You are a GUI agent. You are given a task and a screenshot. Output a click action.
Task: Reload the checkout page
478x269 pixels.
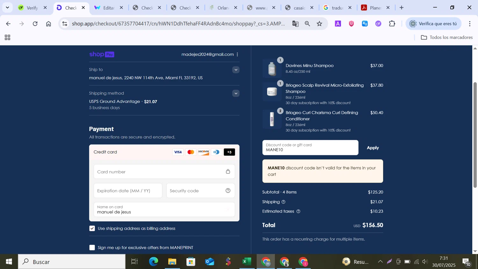35,24
